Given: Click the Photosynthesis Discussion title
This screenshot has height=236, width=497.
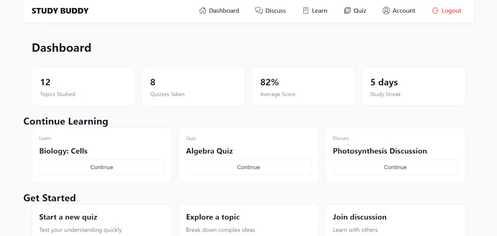Looking at the screenshot, I should (380, 151).
